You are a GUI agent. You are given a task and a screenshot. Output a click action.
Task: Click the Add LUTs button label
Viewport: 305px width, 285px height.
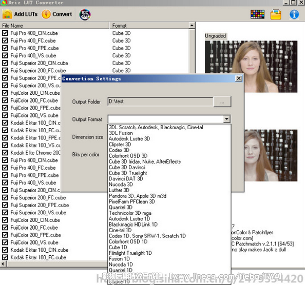point(26,14)
